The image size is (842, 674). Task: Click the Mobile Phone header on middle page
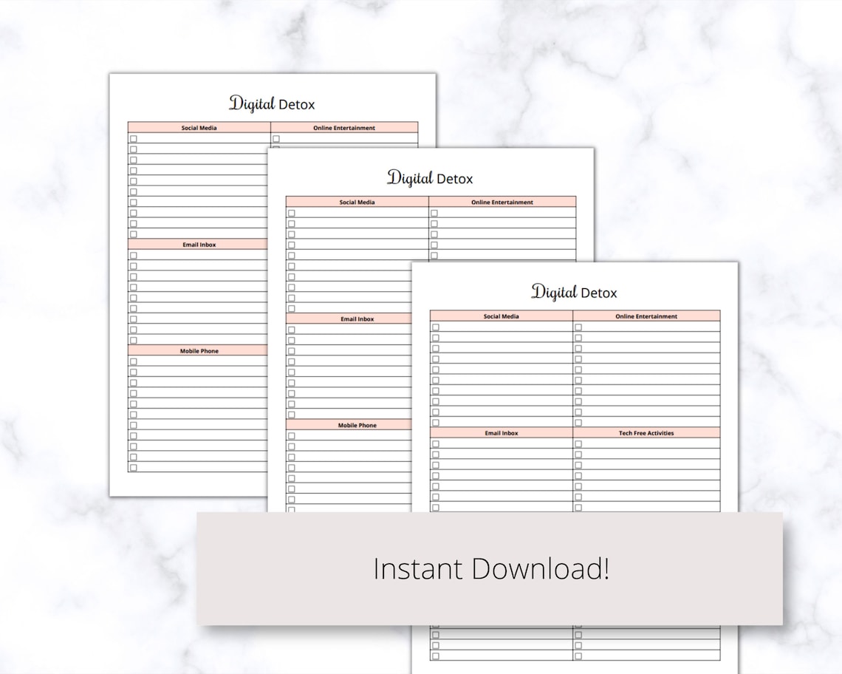[x=357, y=425]
